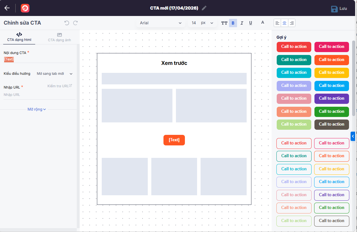Apply italic text formatting

click(x=242, y=23)
